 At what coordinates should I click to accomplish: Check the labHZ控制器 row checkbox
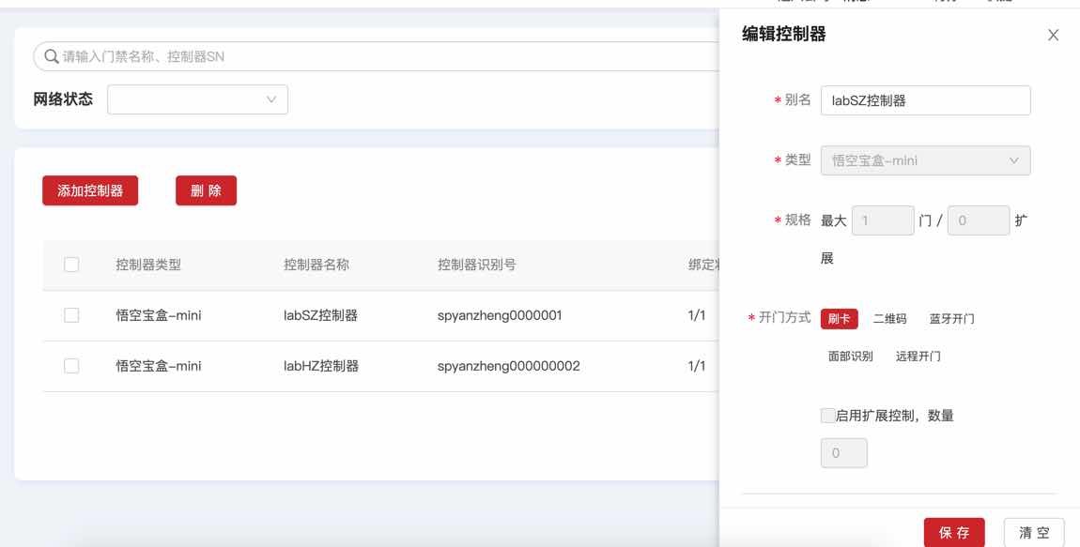pyautogui.click(x=71, y=366)
